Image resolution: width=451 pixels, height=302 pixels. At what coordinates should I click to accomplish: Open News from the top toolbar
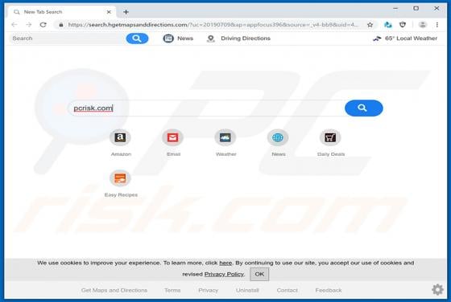coord(178,38)
